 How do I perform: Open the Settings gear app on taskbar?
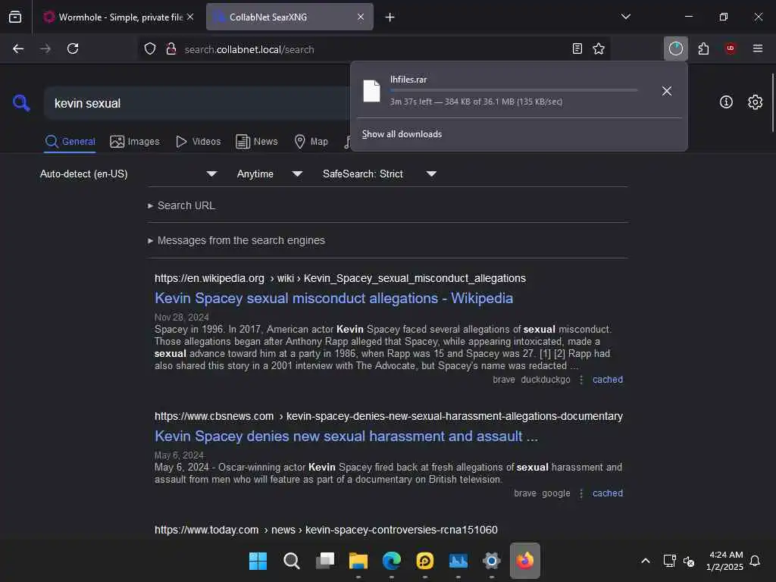coord(491,561)
